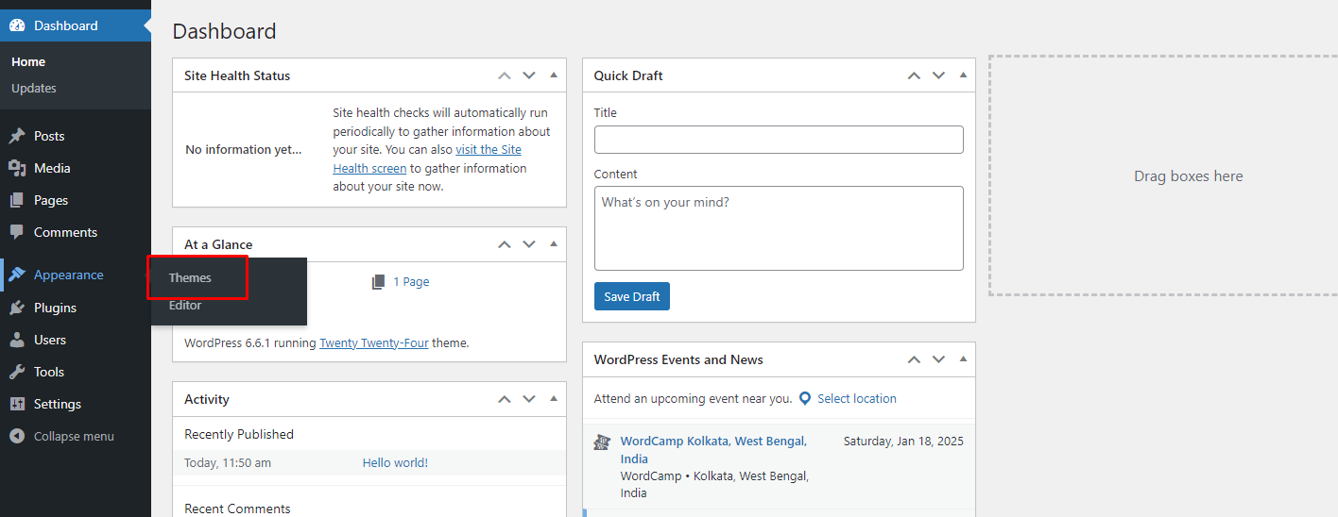Click the Plugins plug icon in sidebar
The width and height of the screenshot is (1338, 517).
point(17,308)
